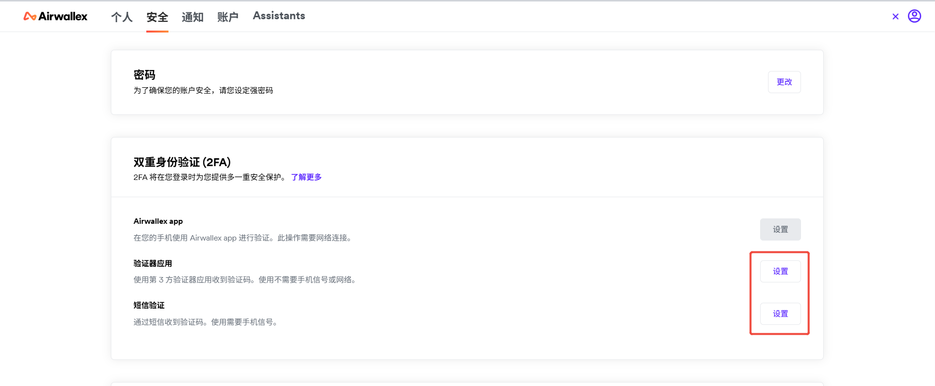Open the user profile avatar menu
Screen dimensions: 935x386
914,16
